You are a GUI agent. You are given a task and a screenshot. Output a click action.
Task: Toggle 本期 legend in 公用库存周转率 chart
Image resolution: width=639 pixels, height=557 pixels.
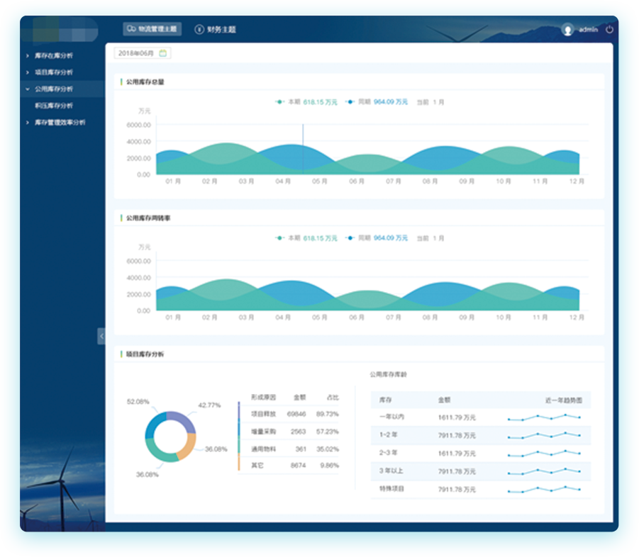pos(289,239)
